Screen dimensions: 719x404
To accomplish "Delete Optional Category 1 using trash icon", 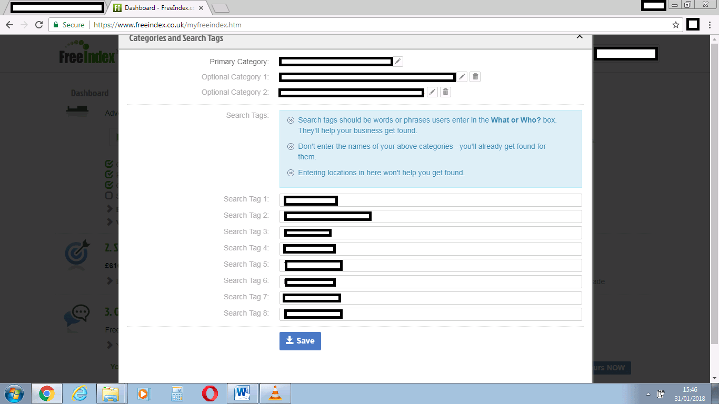I will click(475, 77).
